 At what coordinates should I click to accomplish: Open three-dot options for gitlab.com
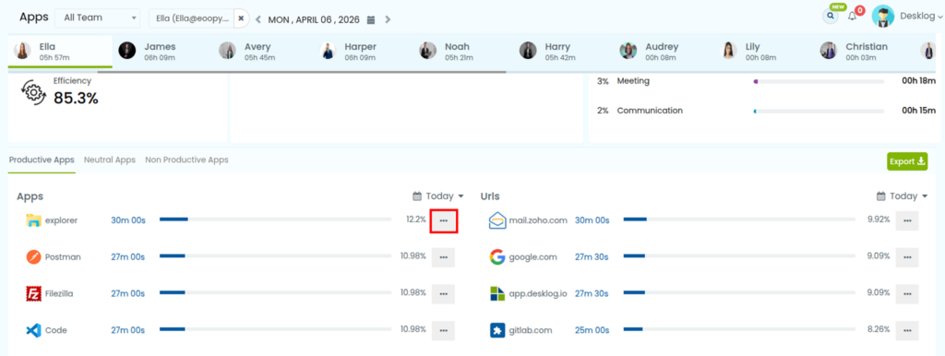[907, 331]
